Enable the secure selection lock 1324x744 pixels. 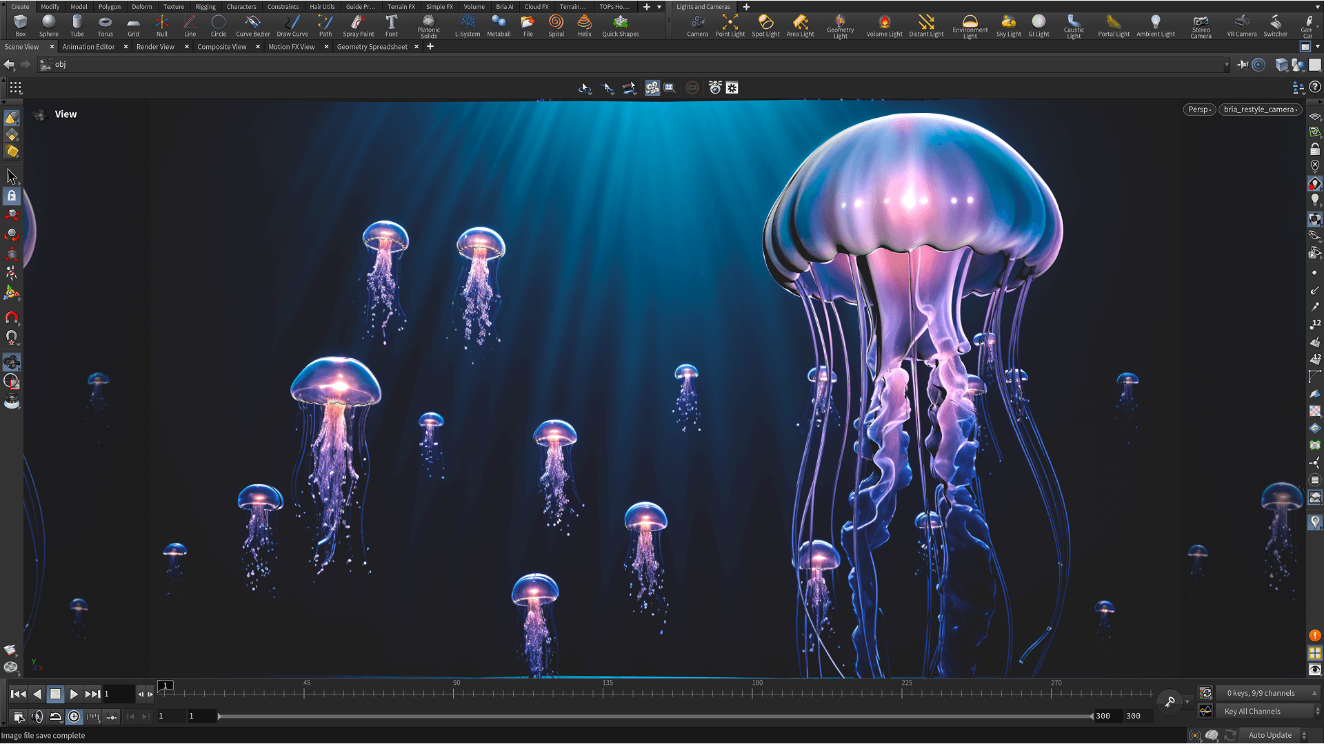coord(12,196)
